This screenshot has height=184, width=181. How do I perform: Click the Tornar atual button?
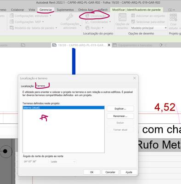pos(120,130)
